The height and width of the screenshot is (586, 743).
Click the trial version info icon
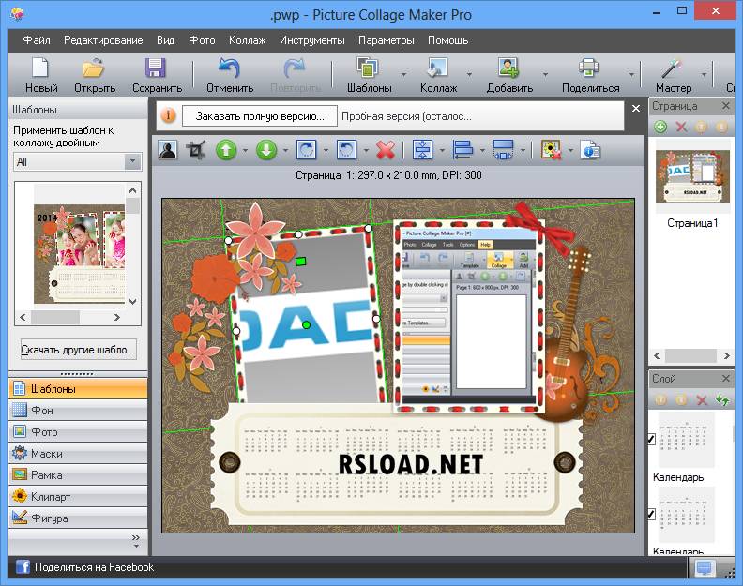[x=168, y=115]
